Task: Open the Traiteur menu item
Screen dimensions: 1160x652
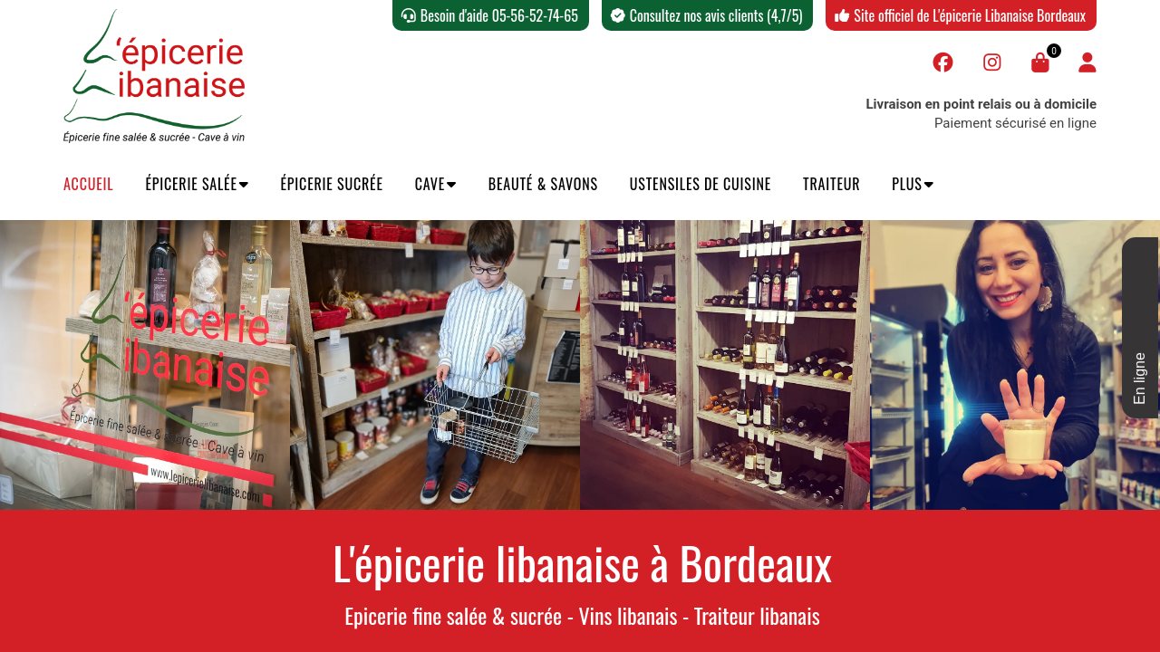Action: (831, 184)
